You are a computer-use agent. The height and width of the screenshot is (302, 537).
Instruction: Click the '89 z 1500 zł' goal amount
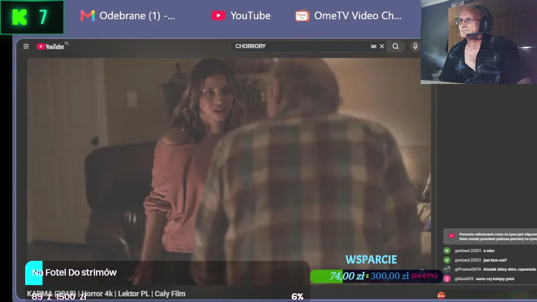(59, 297)
